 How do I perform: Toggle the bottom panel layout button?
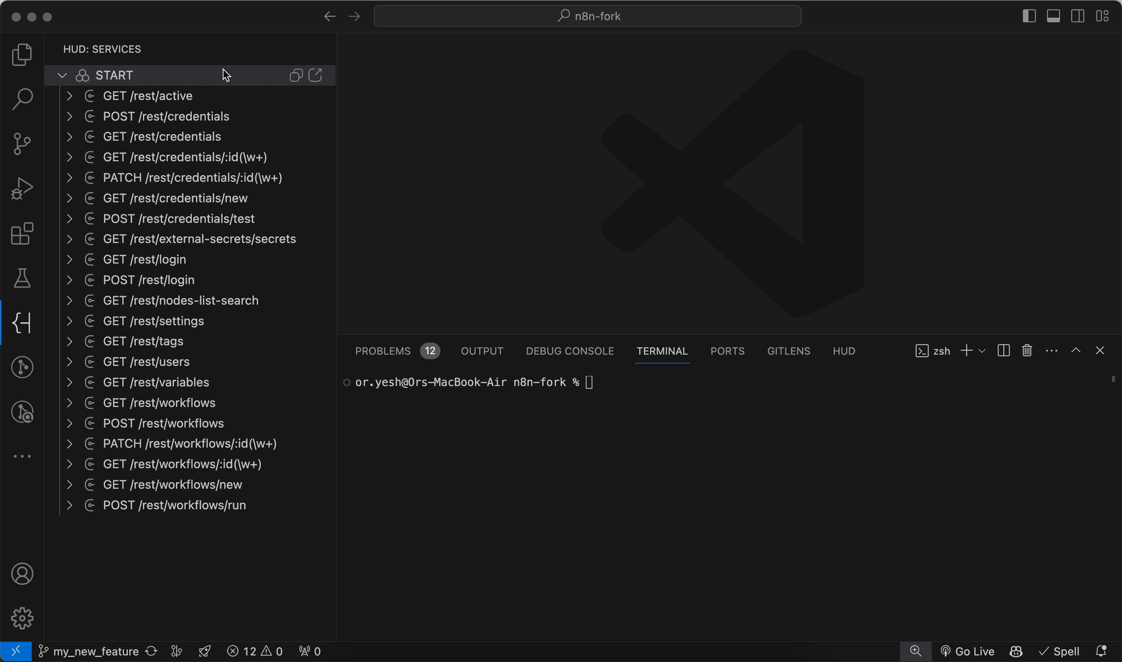(1053, 16)
